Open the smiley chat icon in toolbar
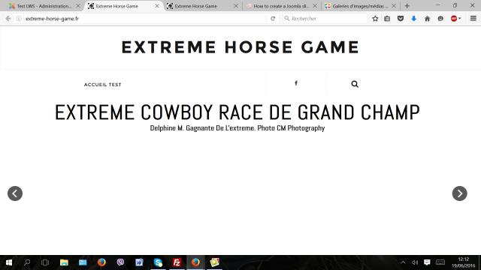Viewport: 481px width, 270px height. tap(440, 19)
